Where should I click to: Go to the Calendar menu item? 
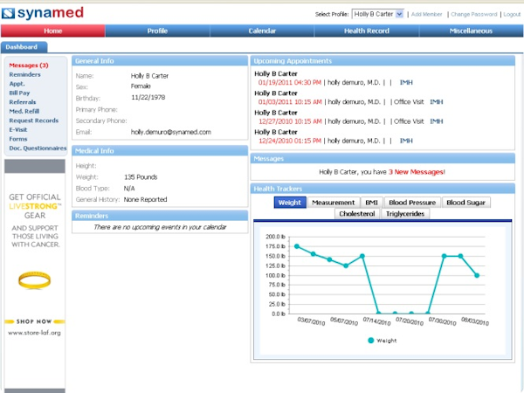[x=262, y=31]
